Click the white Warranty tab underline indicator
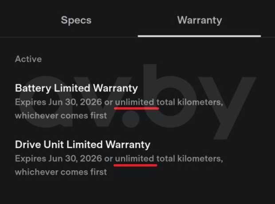The width and height of the screenshot is (275, 204). pos(199,36)
